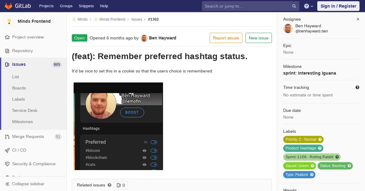Open Milestones in sidebar
Viewport: 365px width, 191px height.
(23, 122)
